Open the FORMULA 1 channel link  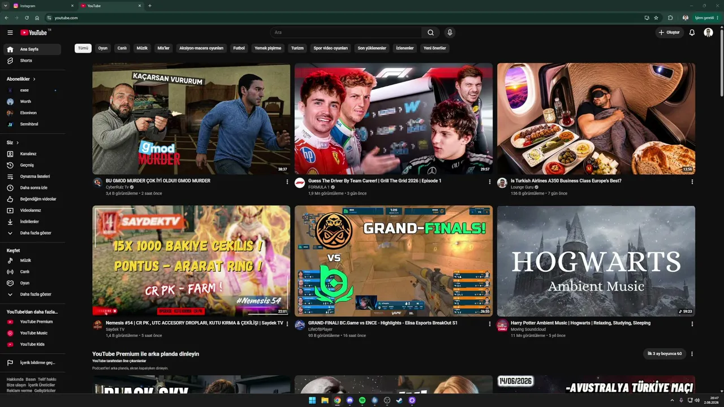pos(319,187)
